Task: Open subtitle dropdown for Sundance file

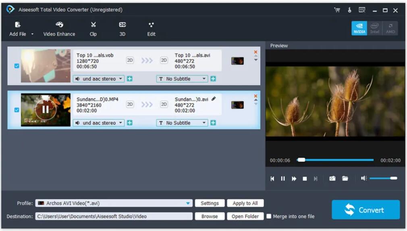Action: pos(182,123)
